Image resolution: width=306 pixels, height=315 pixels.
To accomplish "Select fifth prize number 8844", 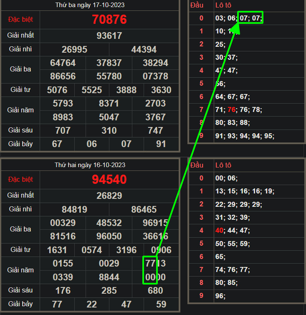I will (109, 277).
